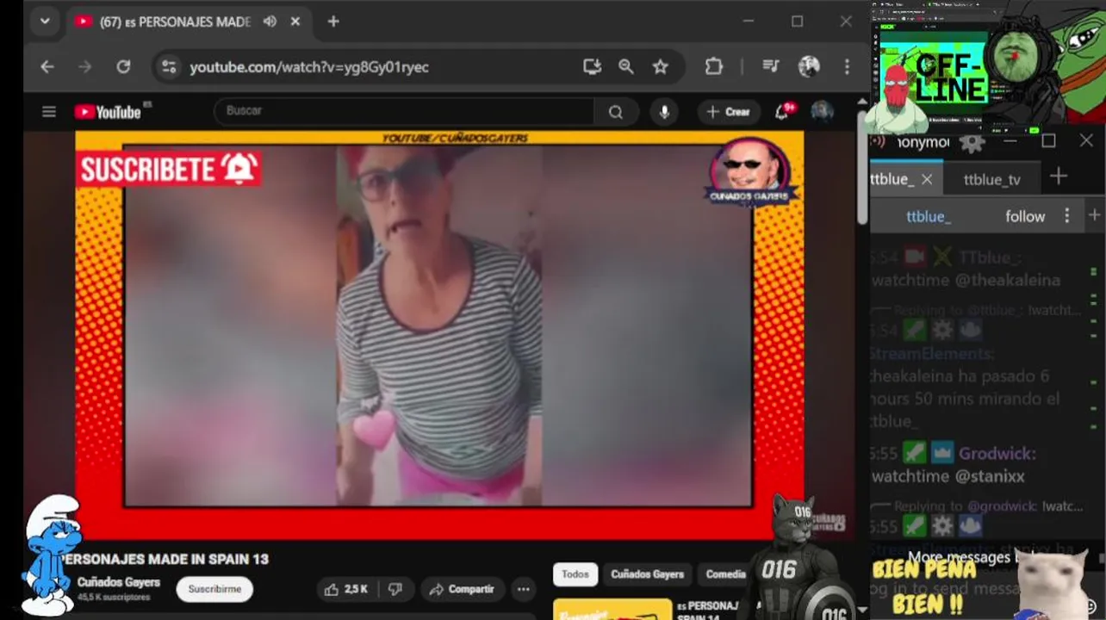1106x620 pixels.
Task: Open the Chrome extensions puzzle icon
Action: (713, 66)
